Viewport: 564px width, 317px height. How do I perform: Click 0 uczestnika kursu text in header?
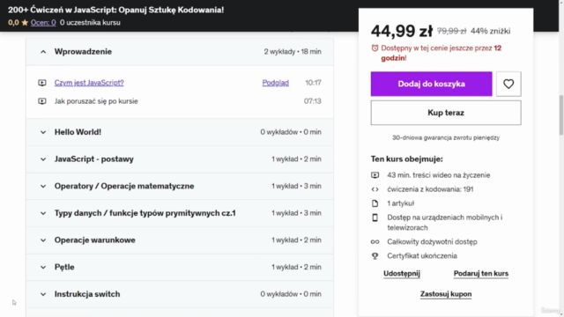pyautogui.click(x=90, y=23)
